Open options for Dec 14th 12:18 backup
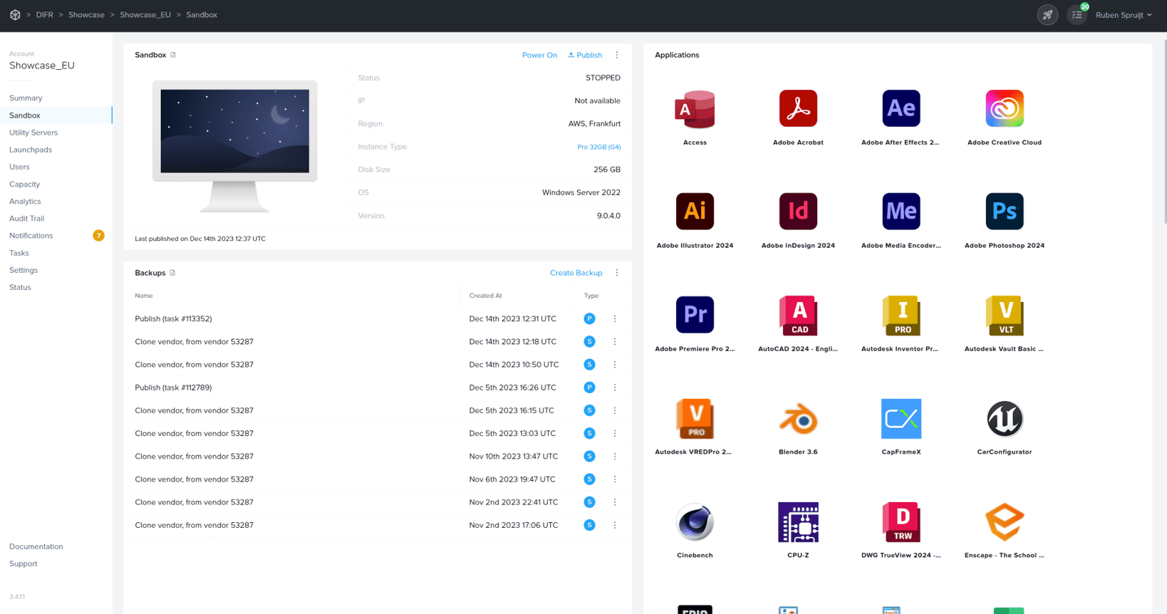Image resolution: width=1167 pixels, height=614 pixels. 615,342
